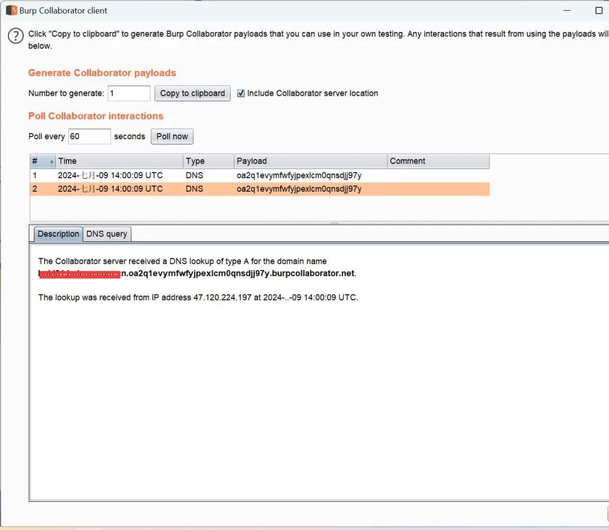The height and width of the screenshot is (530, 609).
Task: Click DNS type cell in row 2
Action: pyautogui.click(x=194, y=189)
